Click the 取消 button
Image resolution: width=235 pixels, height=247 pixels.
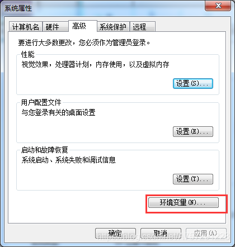161,233
